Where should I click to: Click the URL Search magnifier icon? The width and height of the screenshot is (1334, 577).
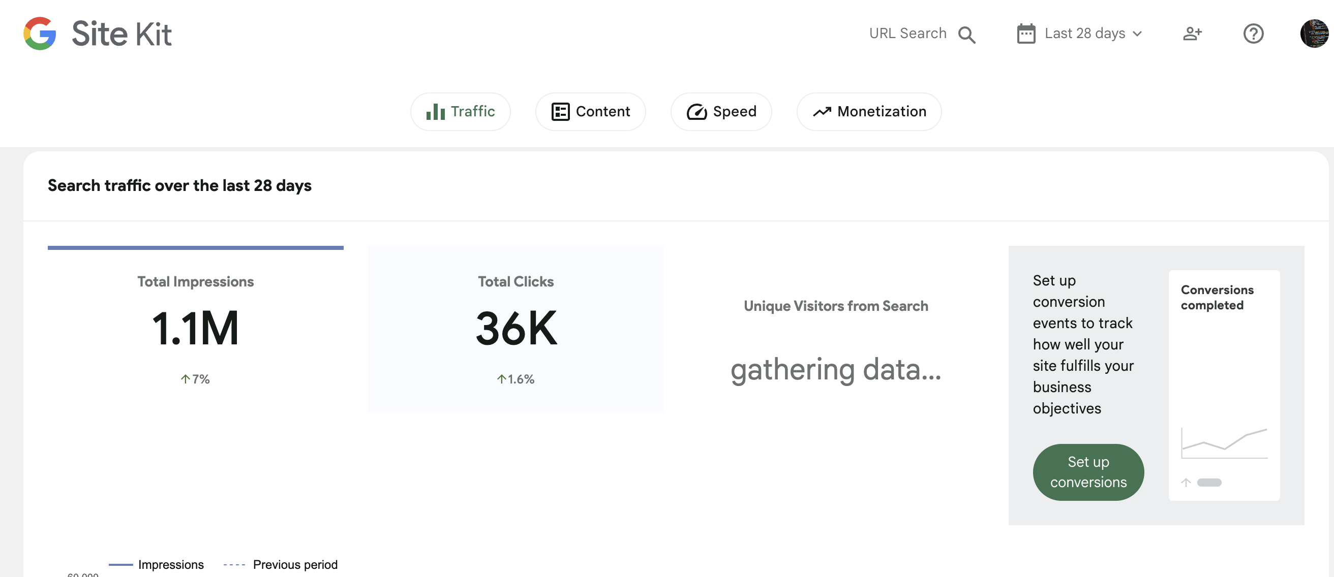tap(966, 34)
